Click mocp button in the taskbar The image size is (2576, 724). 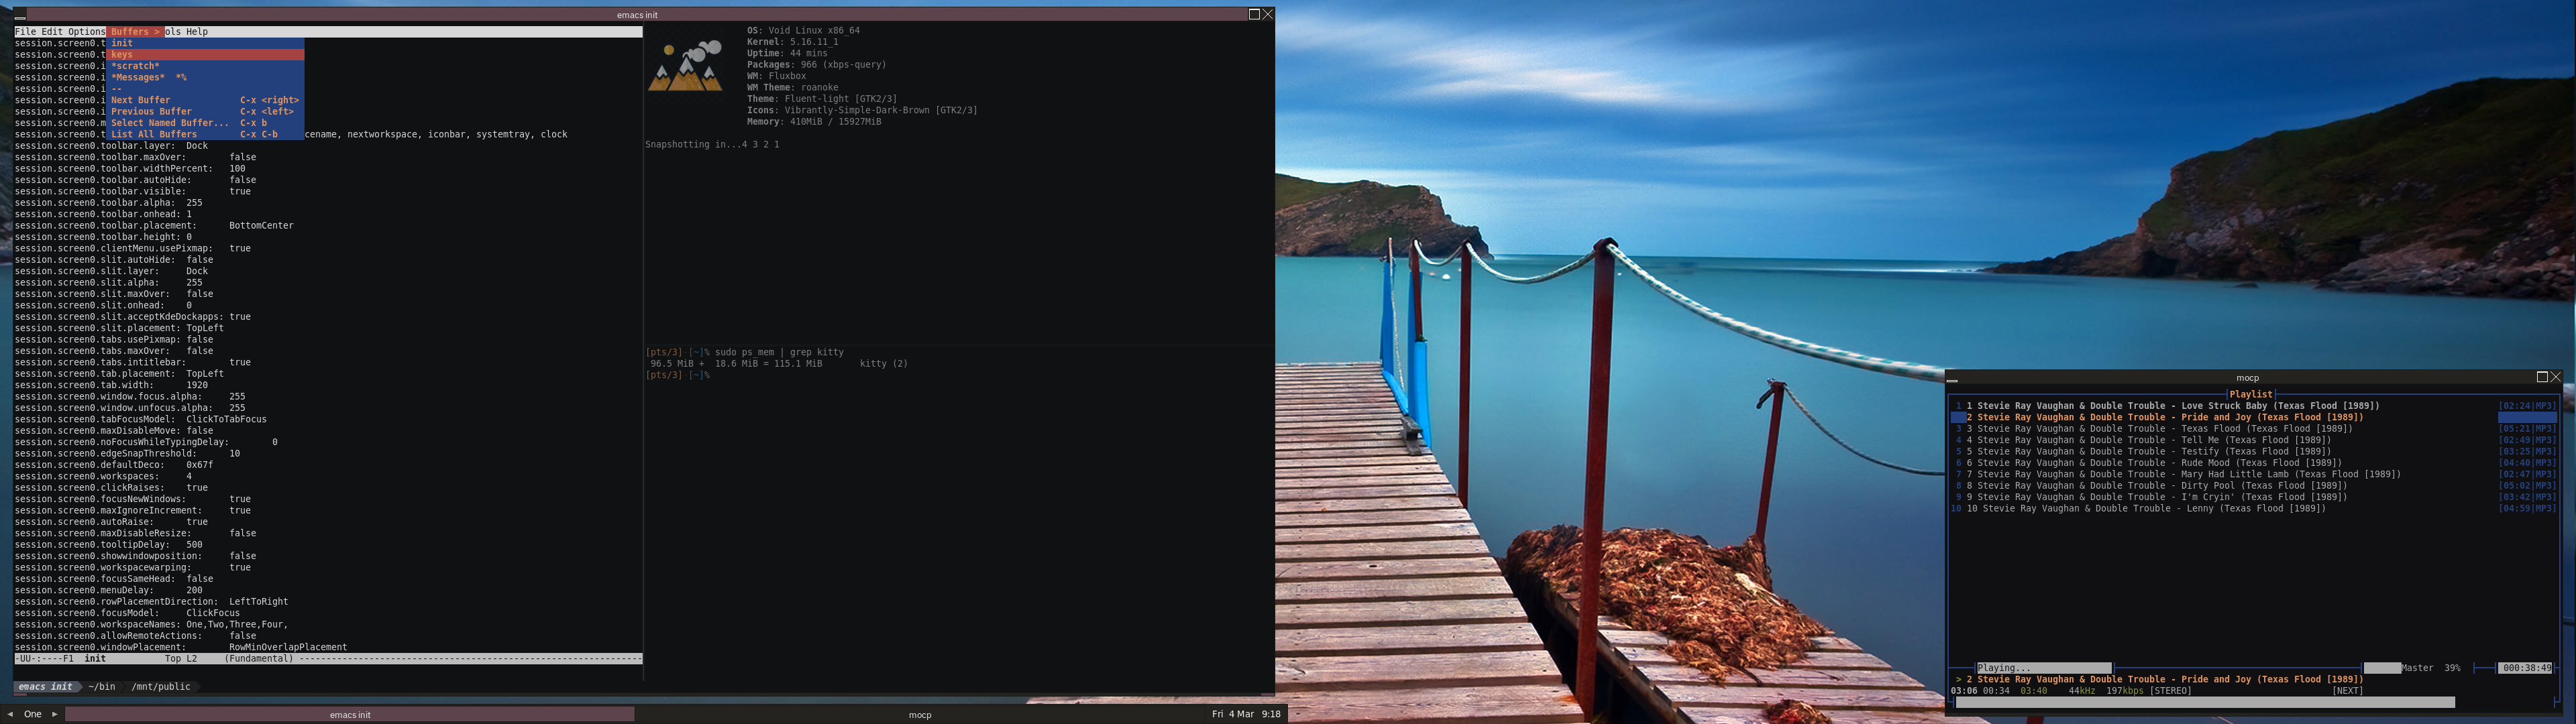click(x=920, y=715)
